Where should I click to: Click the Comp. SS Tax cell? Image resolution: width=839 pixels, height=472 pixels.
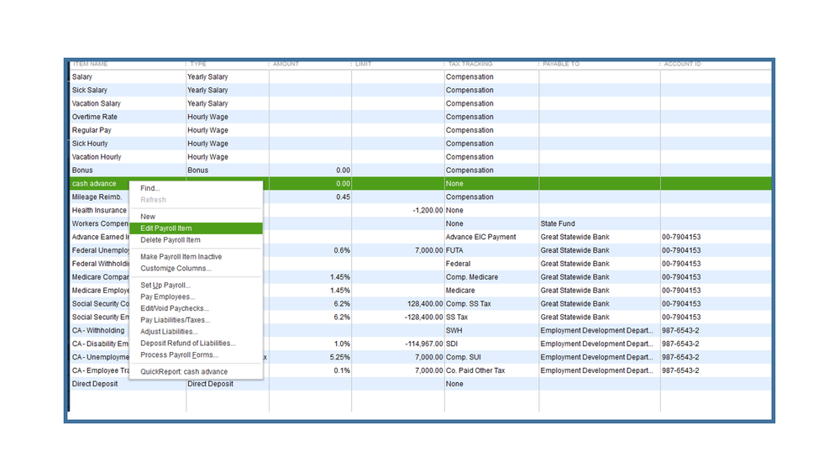[x=468, y=305]
